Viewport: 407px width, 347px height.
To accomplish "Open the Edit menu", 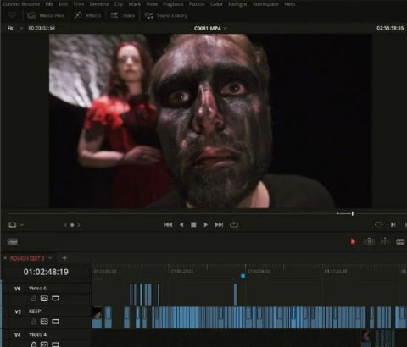I will (63, 4).
